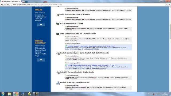Image resolution: width=171 pixels, height=96 pixels.
Task: Click the arrow button under Windows Media Player ad
Action: [x=41, y=60]
